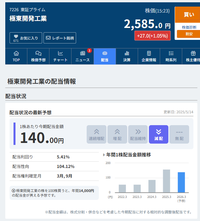Click the 株価(15:23) timestamp label
This screenshot has height=221, width=200.
[157, 11]
